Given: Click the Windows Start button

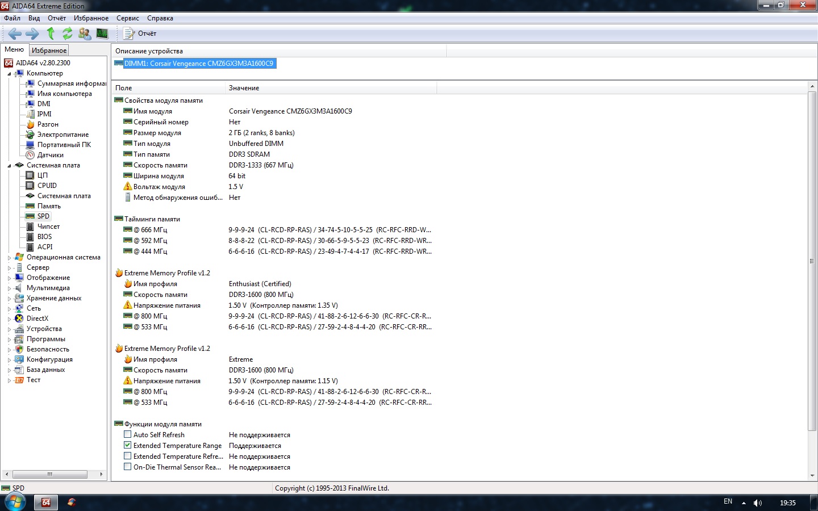Looking at the screenshot, I should pyautogui.click(x=15, y=502).
